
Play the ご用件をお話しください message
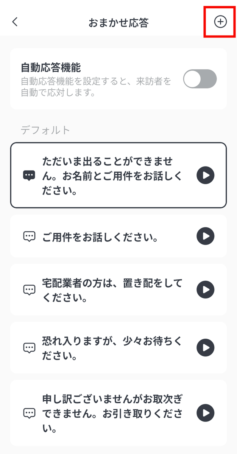[206, 236]
